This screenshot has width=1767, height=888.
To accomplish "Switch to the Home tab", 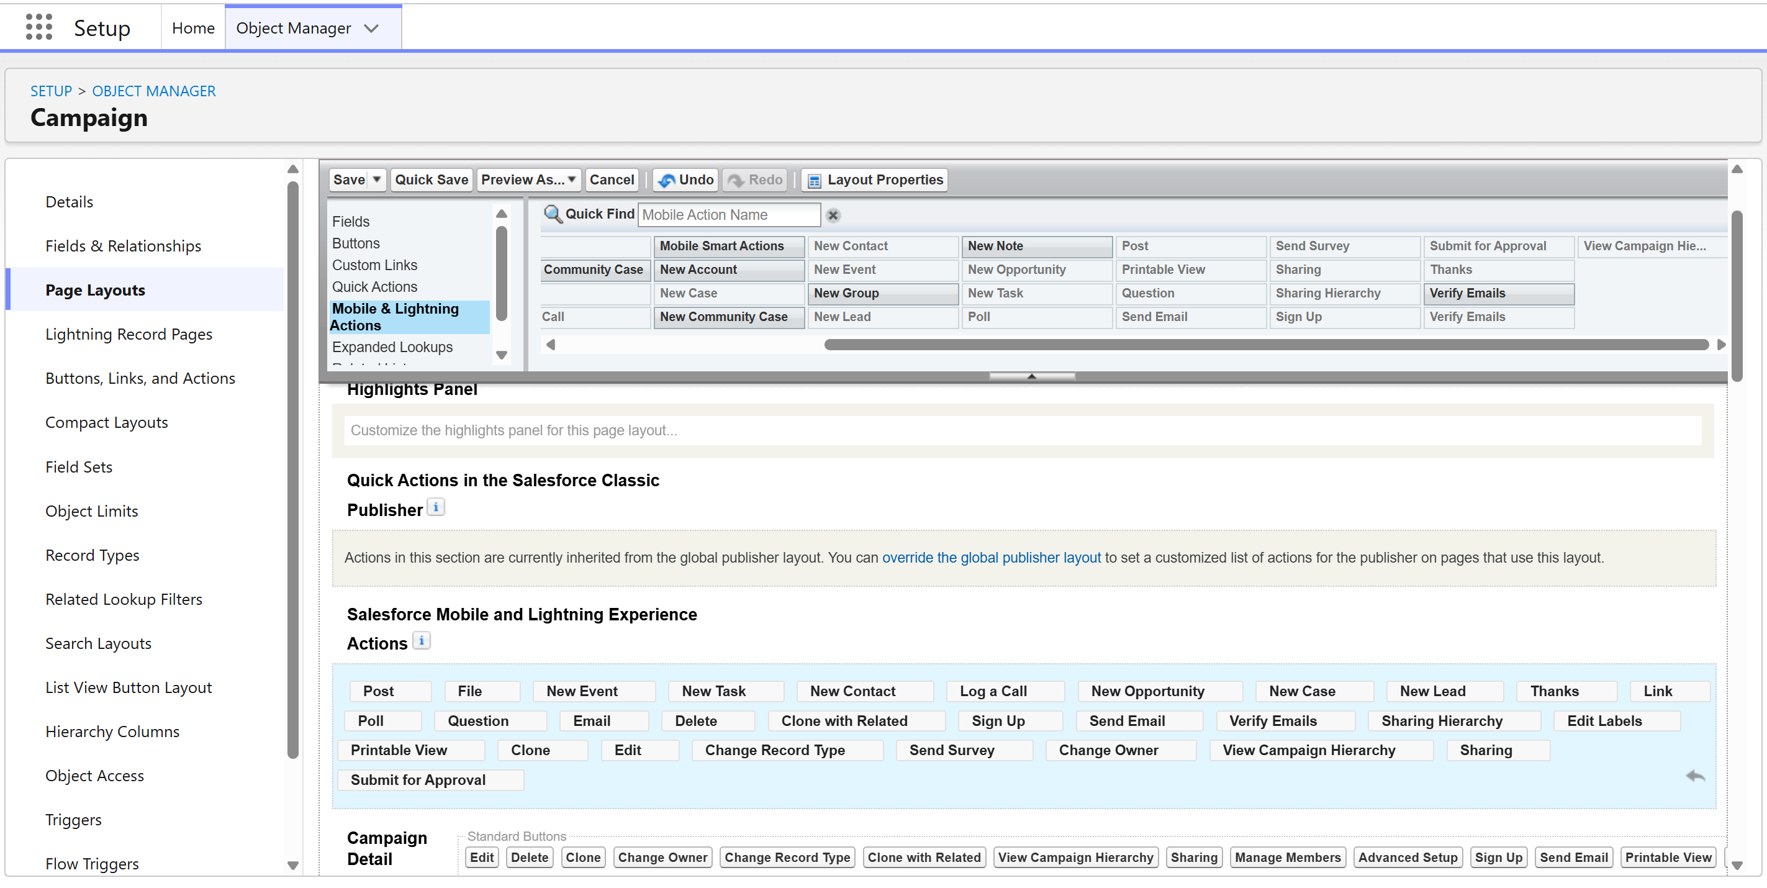I will point(194,28).
